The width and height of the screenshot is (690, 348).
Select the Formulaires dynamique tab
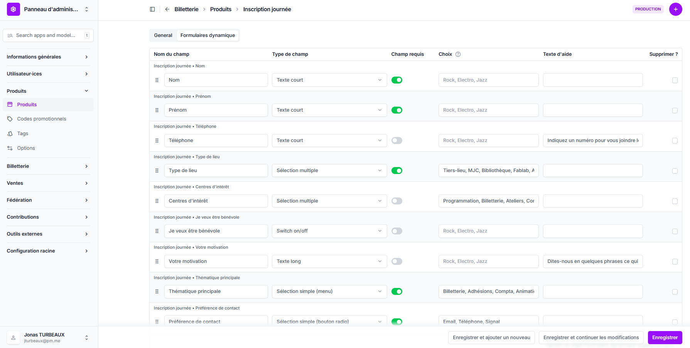click(x=208, y=35)
